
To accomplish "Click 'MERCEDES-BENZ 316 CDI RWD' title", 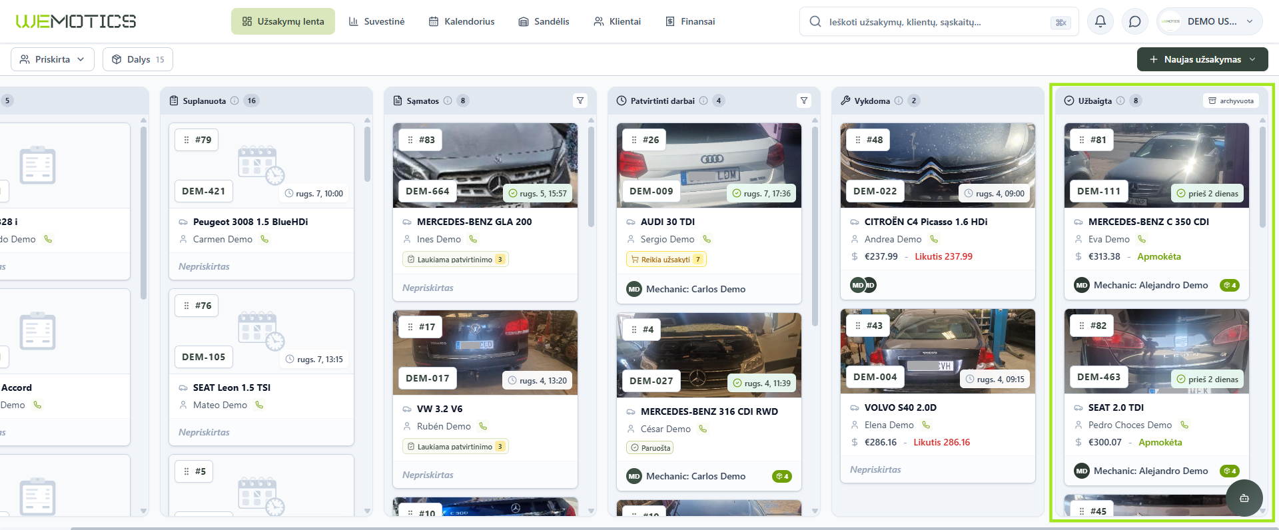I will 709,411.
